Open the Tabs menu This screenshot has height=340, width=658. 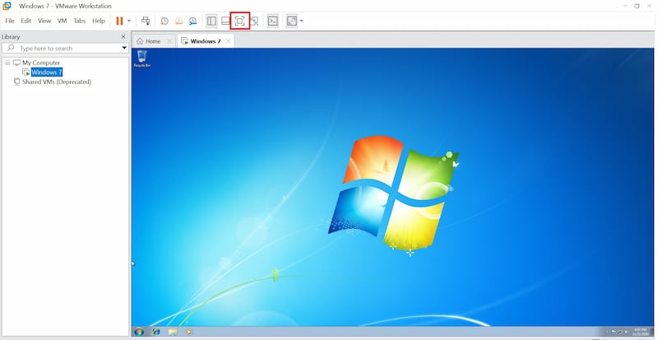point(80,21)
